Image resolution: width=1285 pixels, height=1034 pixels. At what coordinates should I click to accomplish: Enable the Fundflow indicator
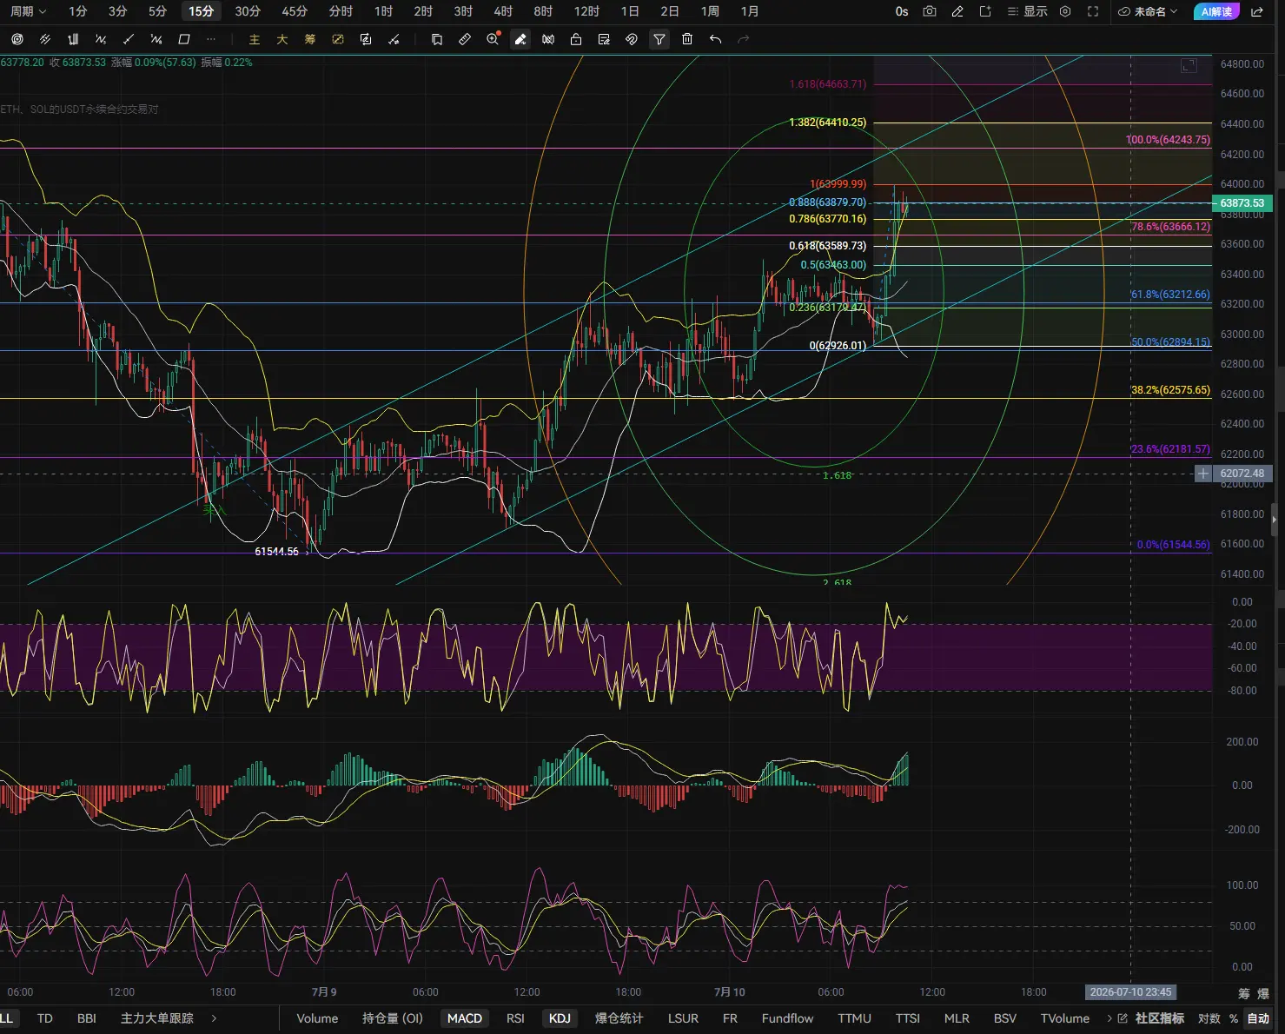(788, 1018)
